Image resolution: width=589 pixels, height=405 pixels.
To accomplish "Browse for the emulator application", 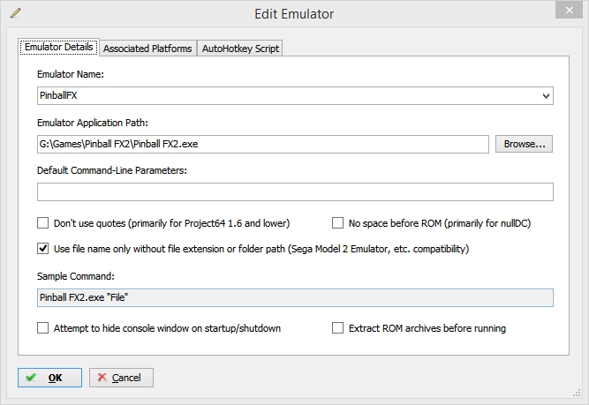I will tap(524, 144).
